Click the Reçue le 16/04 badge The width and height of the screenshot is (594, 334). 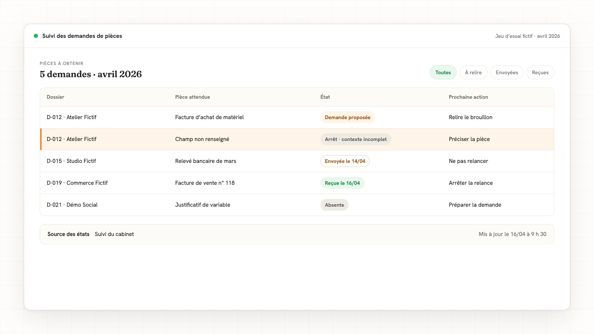click(342, 183)
